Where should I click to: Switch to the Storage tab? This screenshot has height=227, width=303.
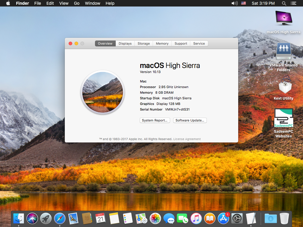point(144,43)
